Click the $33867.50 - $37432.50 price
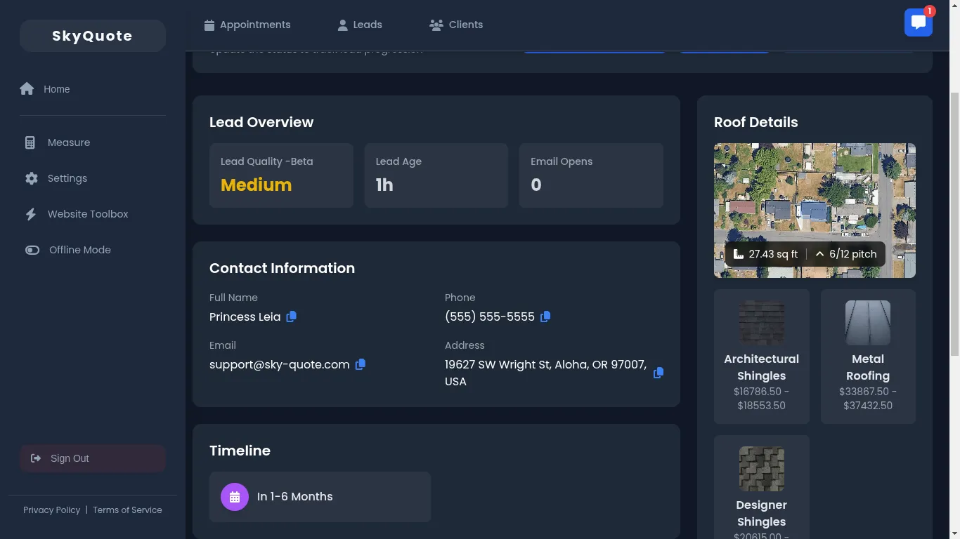The width and height of the screenshot is (960, 539). coord(868,399)
